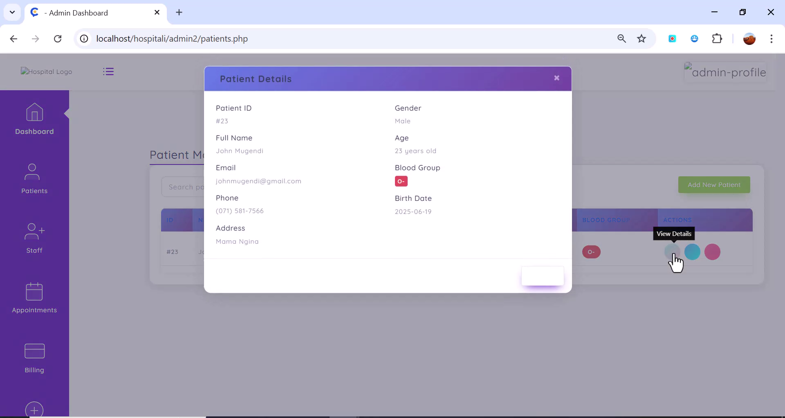Click the O- blood group badge
Viewport: 785px width, 418px height.
tap(401, 181)
